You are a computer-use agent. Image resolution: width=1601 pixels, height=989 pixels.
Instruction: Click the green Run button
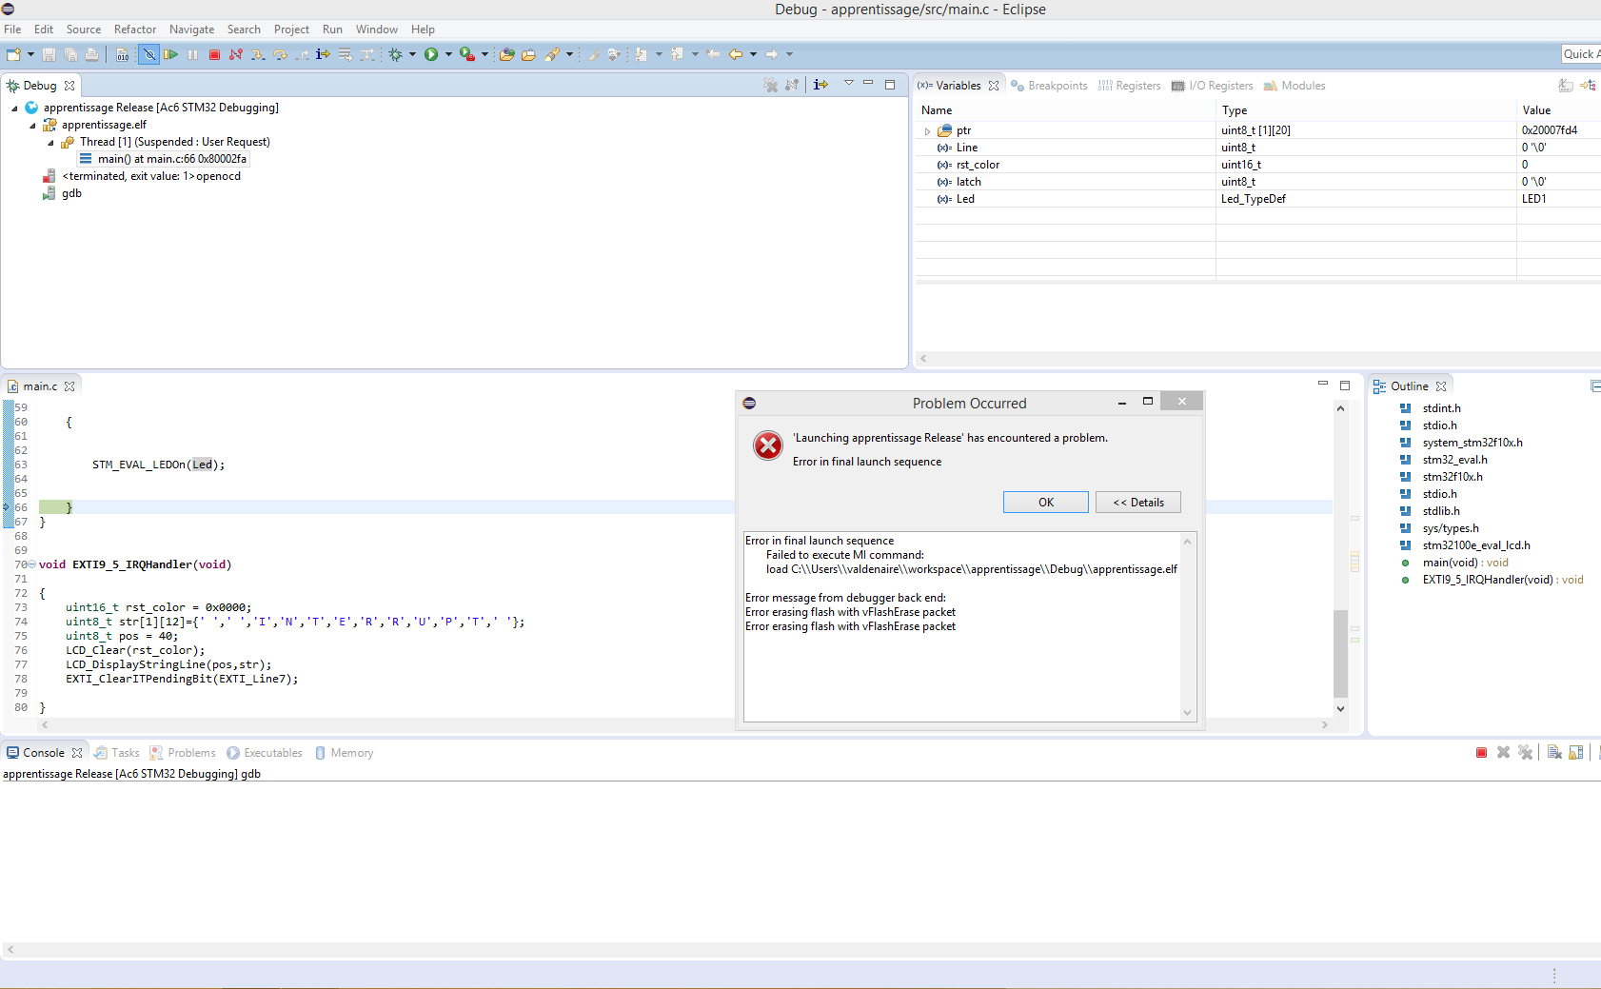point(431,55)
